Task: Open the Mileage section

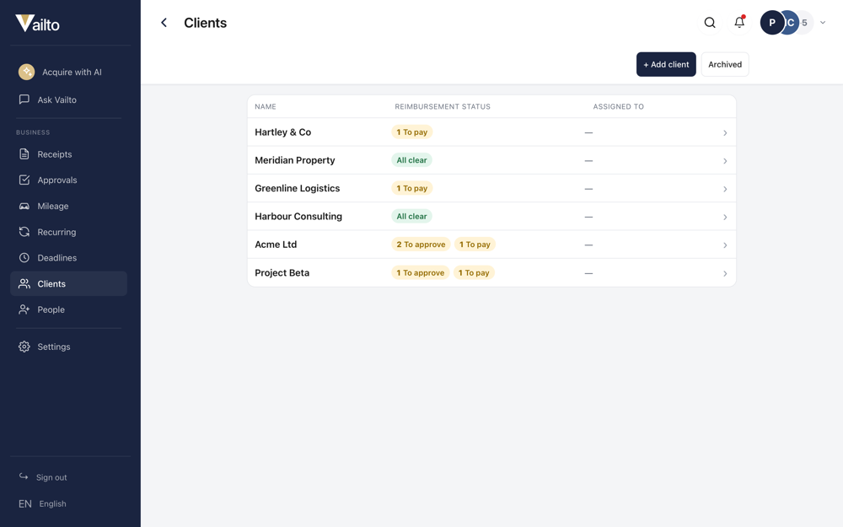Action: pyautogui.click(x=69, y=206)
